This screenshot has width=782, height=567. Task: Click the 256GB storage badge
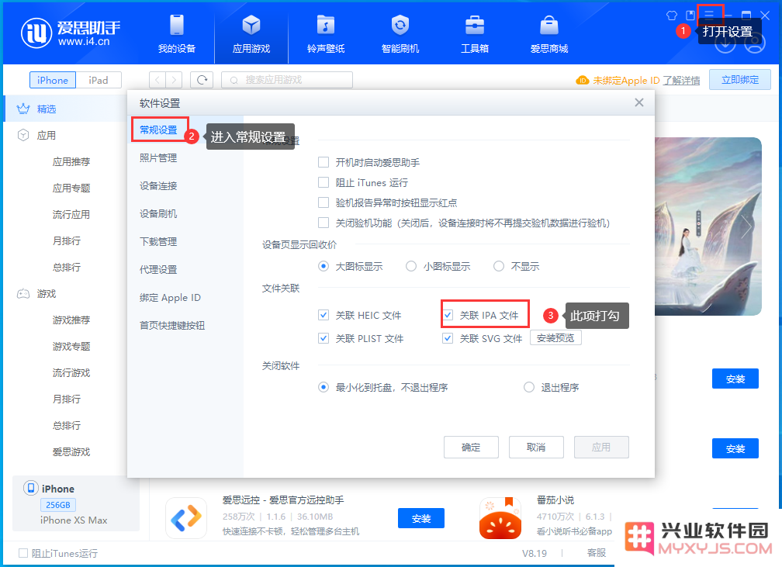[58, 505]
